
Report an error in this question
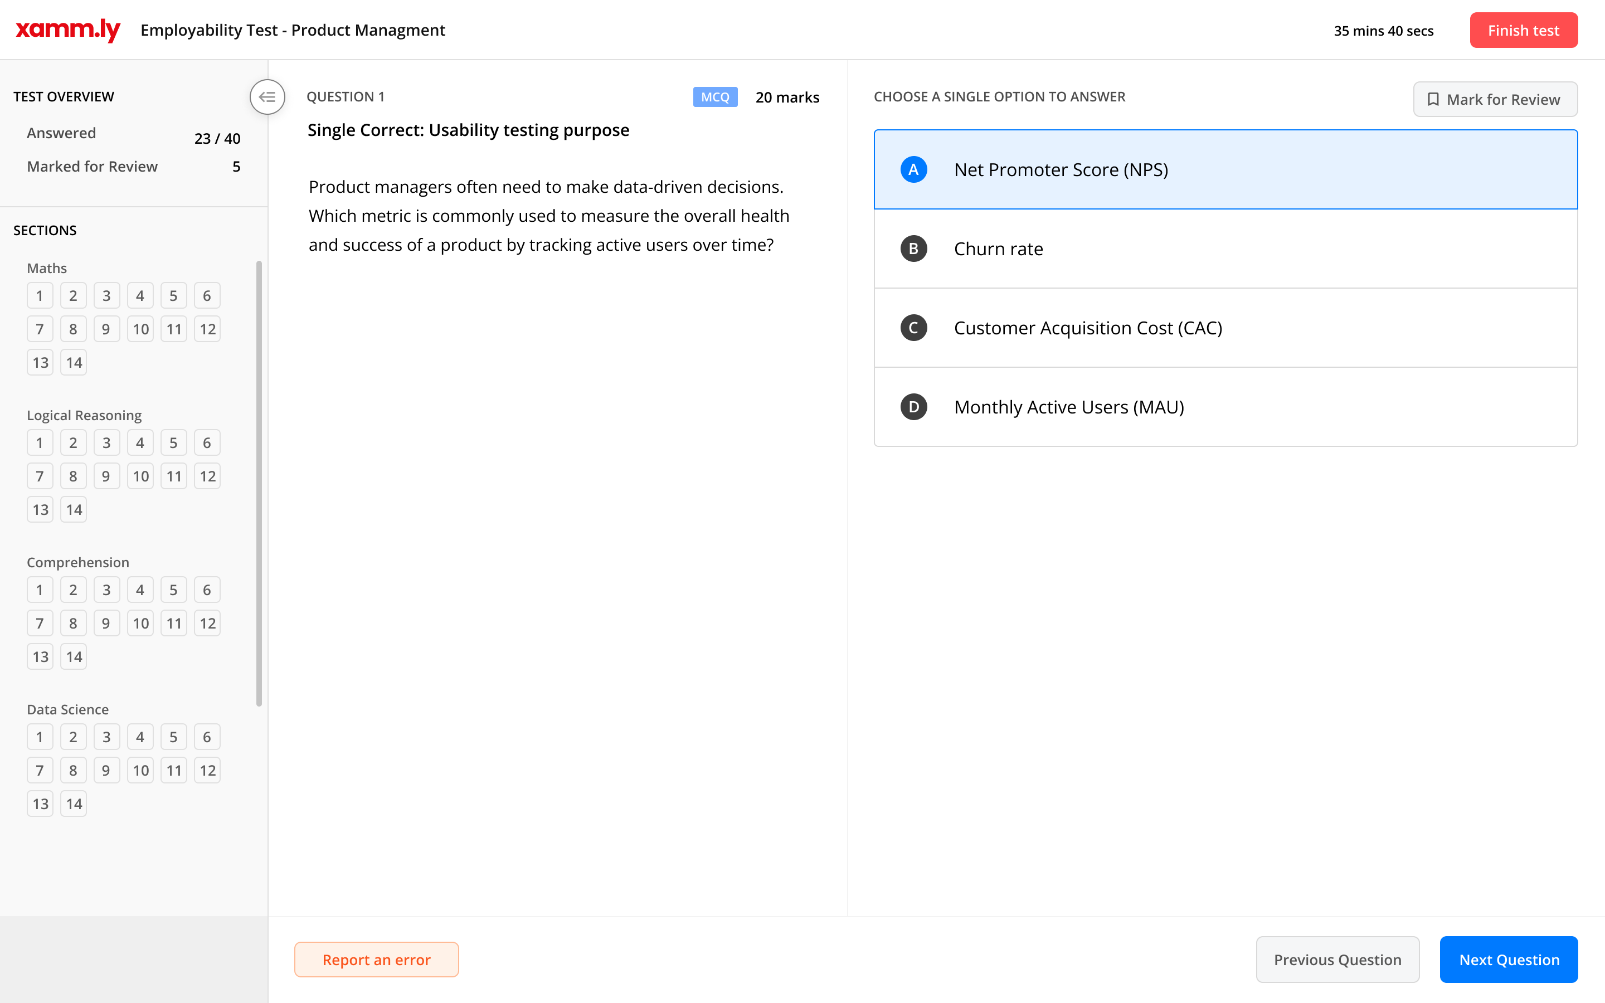[376, 959]
